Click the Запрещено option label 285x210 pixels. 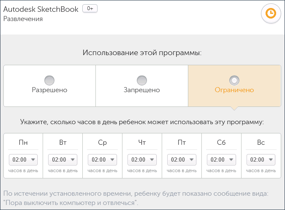click(x=142, y=90)
